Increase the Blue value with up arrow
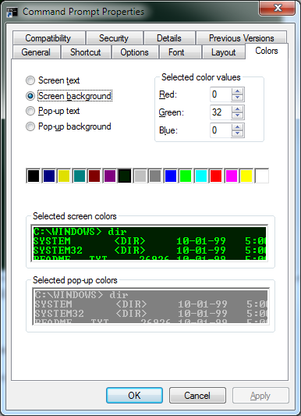Screen dimensions: 301x416 click(x=237, y=127)
